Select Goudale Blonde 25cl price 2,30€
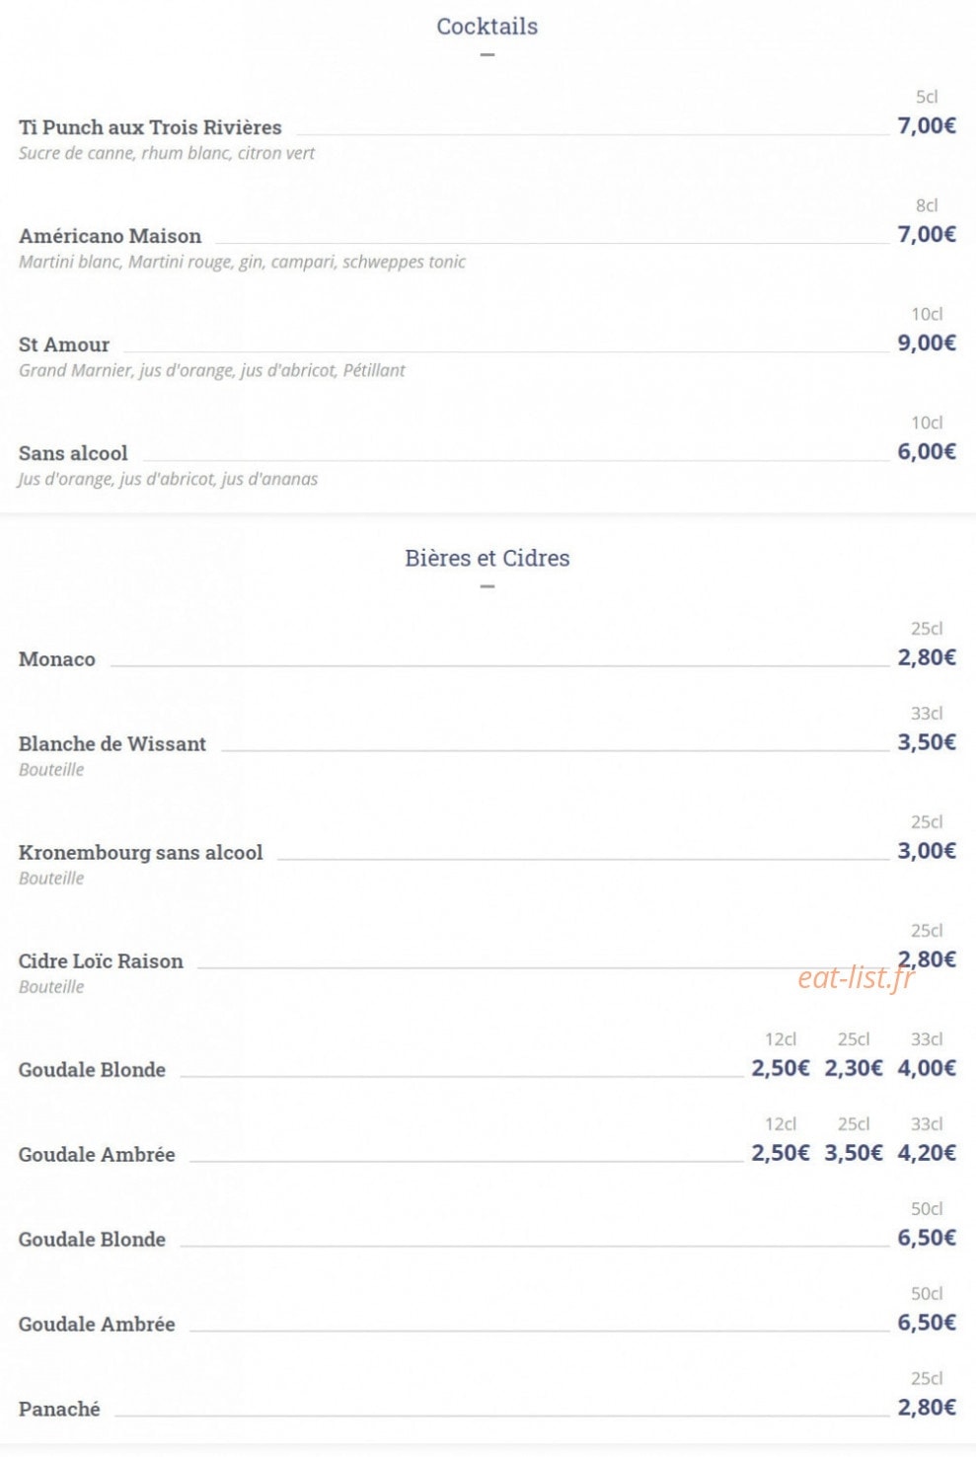Viewport: 976px width, 1457px height. [854, 1068]
